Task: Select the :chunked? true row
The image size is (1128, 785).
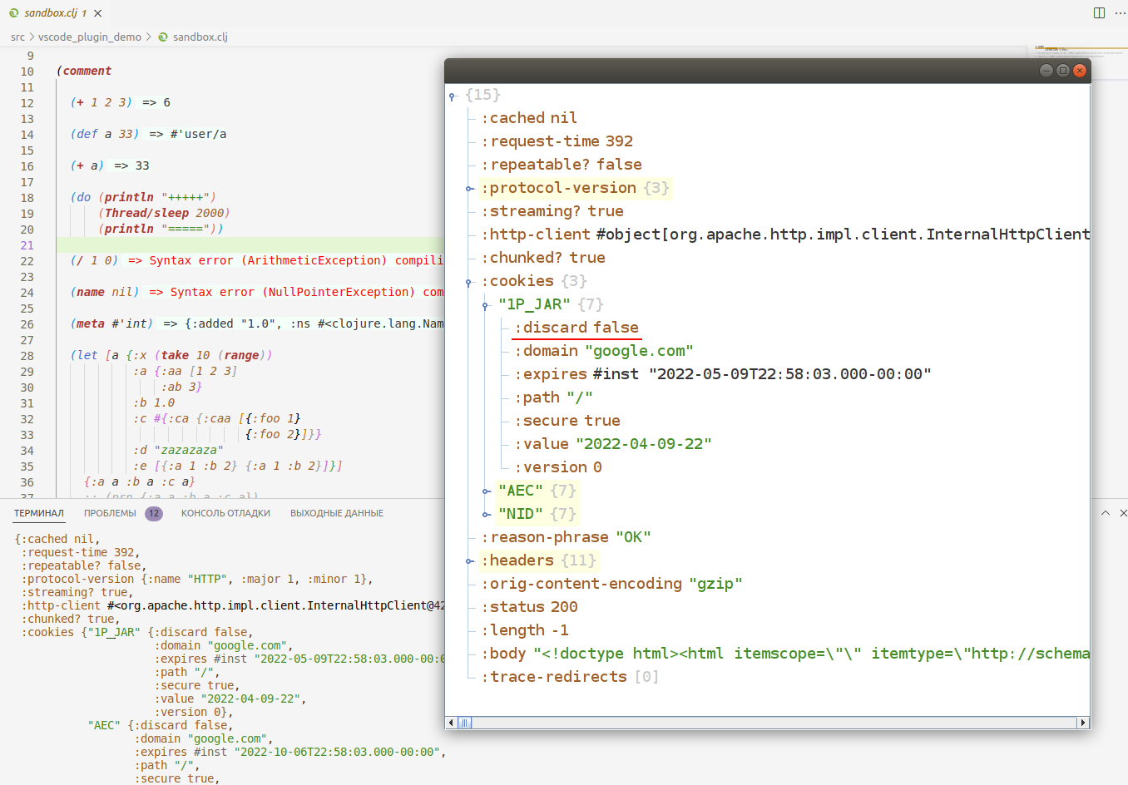Action: 543,258
